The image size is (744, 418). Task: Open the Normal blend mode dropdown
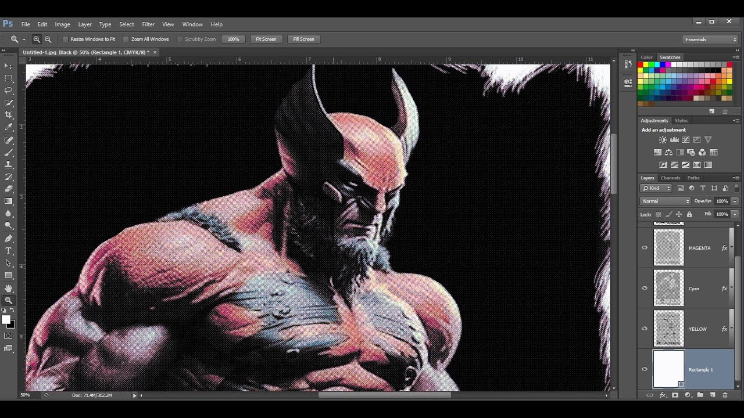666,201
